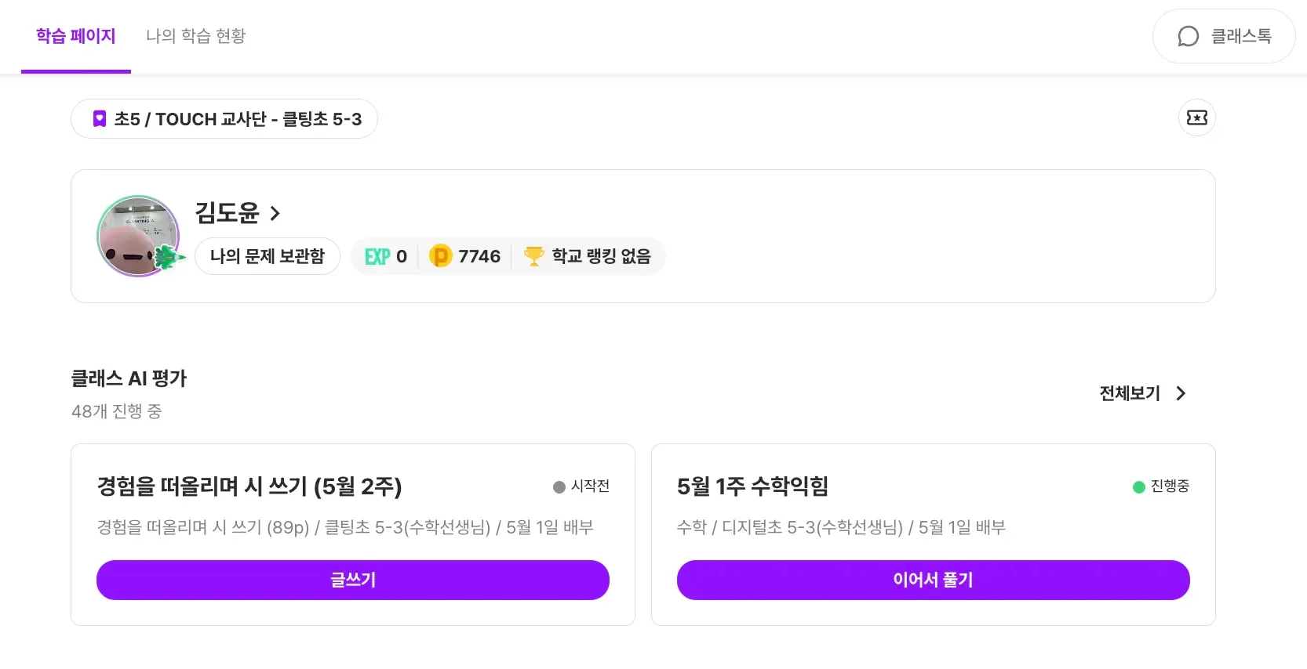
Task: Switch to 나의 학습 현황 tab
Action: click(196, 36)
